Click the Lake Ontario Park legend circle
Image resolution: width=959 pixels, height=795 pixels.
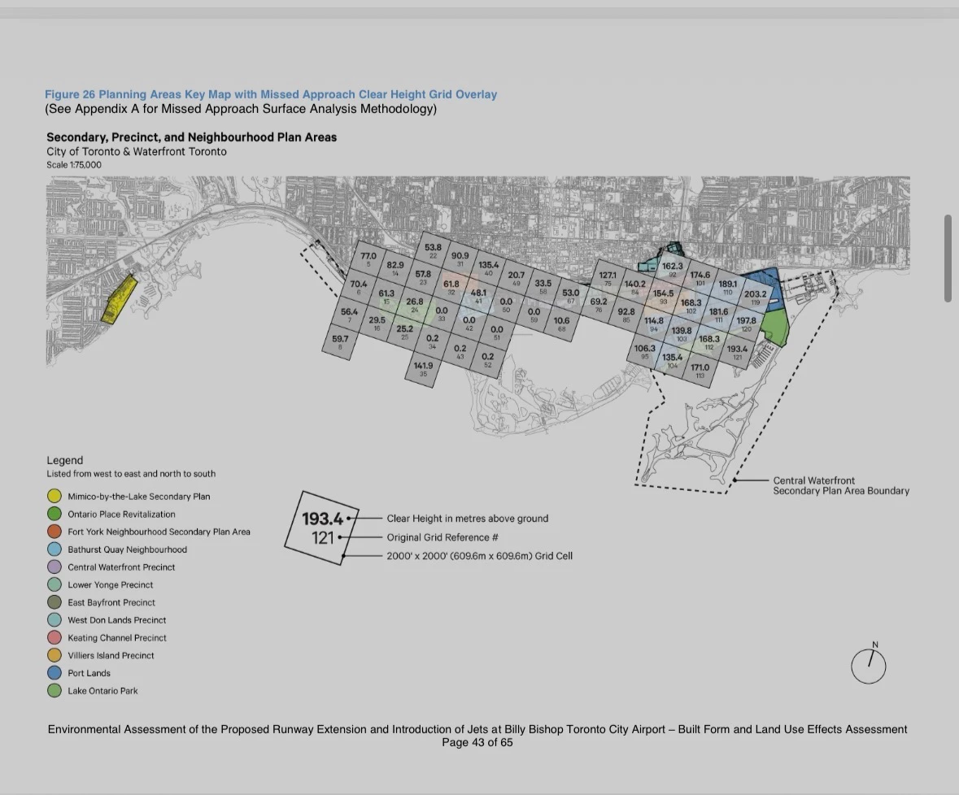point(54,691)
